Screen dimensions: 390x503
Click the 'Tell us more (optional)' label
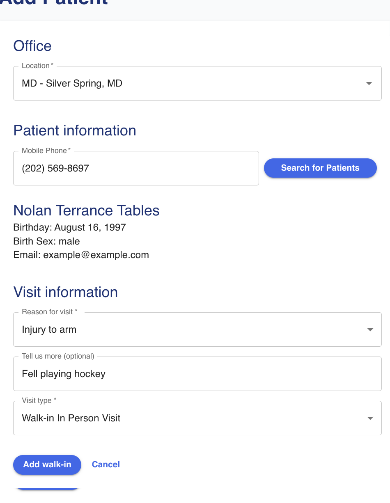pyautogui.click(x=58, y=356)
